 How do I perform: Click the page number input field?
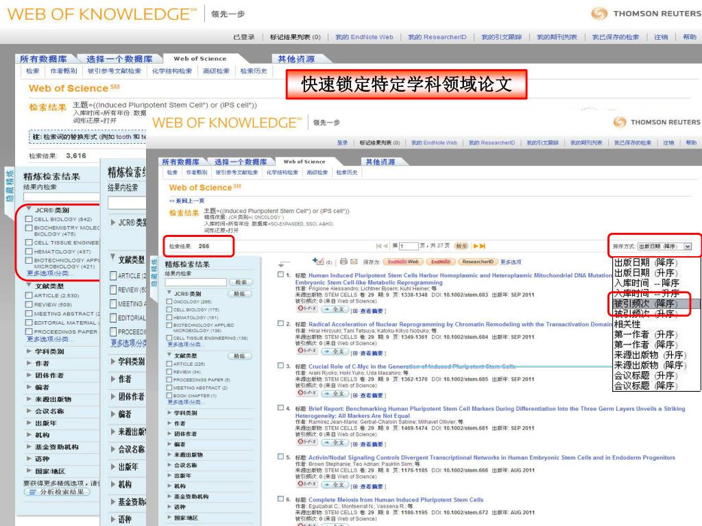point(409,246)
